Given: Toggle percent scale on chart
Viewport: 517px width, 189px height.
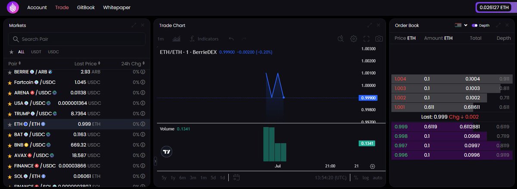Looking at the screenshot, I should [x=356, y=177].
